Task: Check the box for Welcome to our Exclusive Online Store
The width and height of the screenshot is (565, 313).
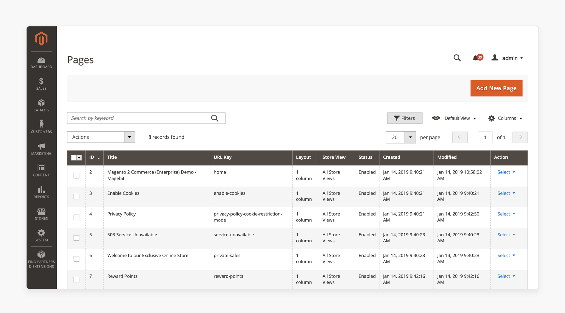Action: coord(76,259)
